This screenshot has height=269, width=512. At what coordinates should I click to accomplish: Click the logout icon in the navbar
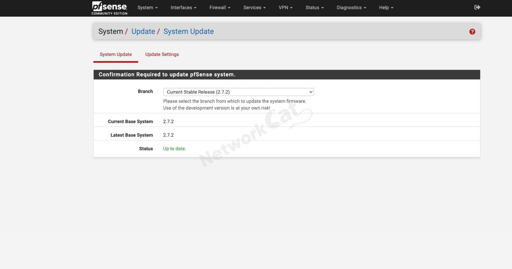coord(477,7)
